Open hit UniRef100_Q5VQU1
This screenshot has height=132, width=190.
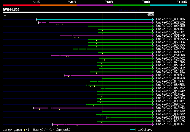pyautogui.click(x=170, y=32)
